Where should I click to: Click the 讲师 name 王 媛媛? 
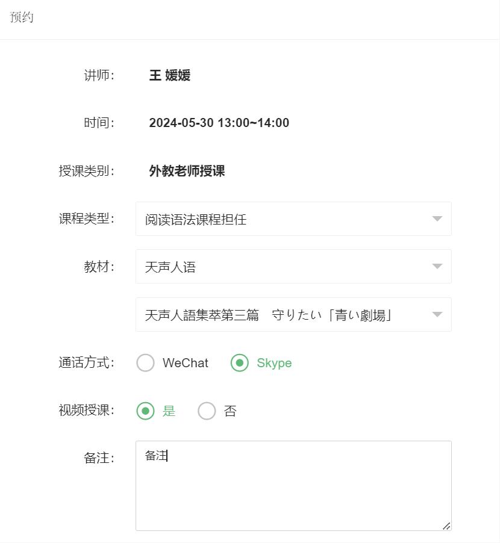click(170, 75)
